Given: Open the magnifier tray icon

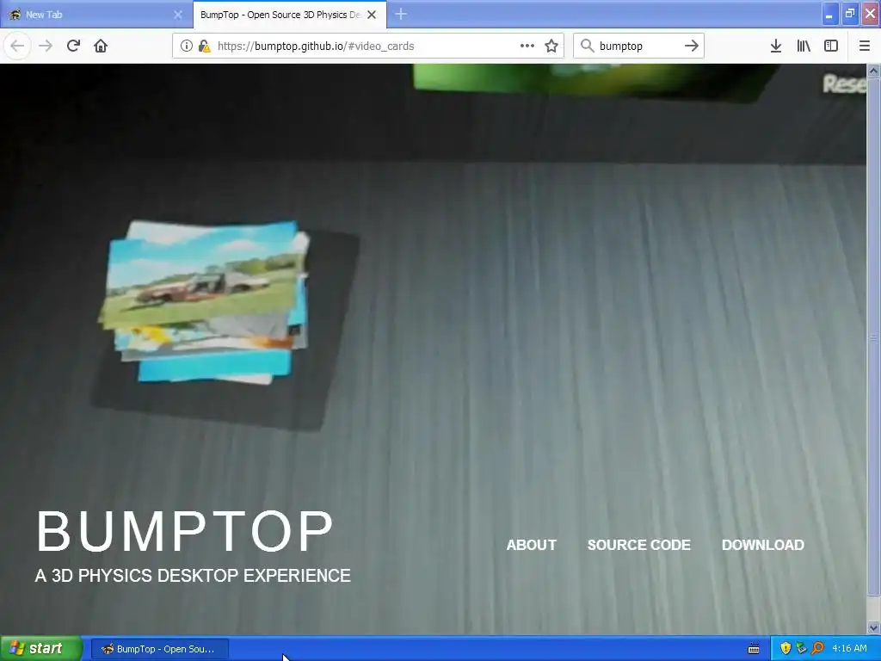Looking at the screenshot, I should tap(817, 649).
